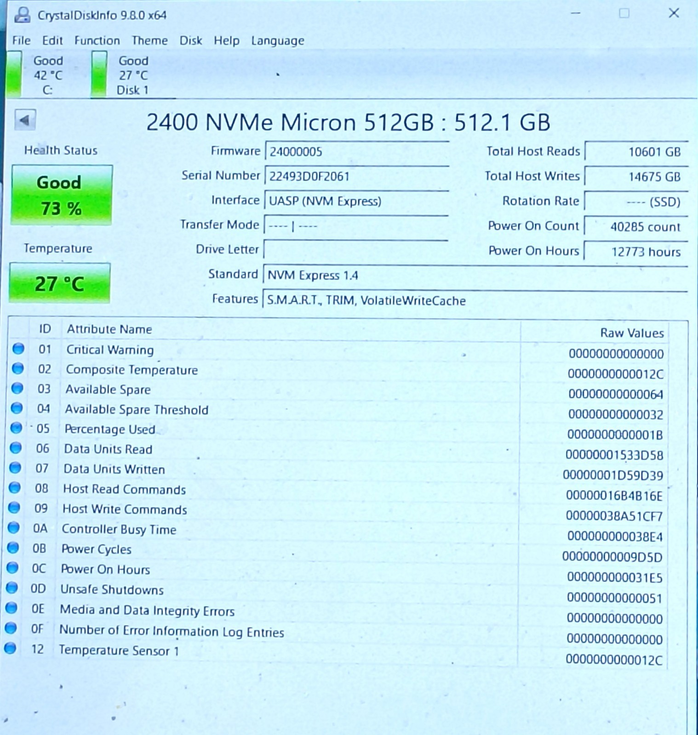Click status dot for Available Spare row

(x=17, y=388)
